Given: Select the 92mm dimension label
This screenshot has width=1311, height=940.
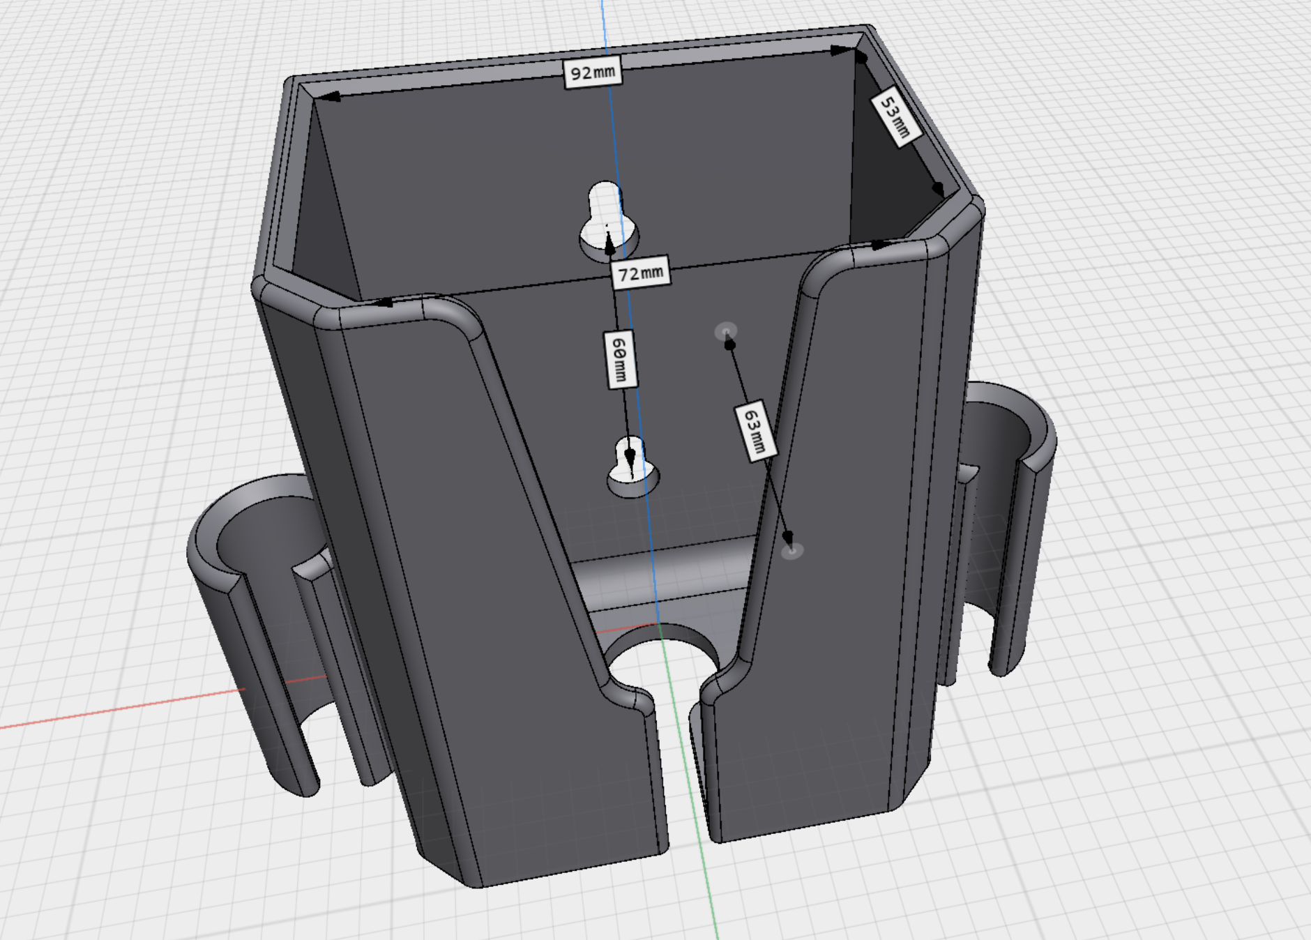Looking at the screenshot, I should coord(592,72).
